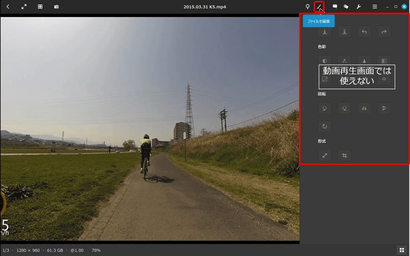Select the adjust colors tool

(x=344, y=60)
